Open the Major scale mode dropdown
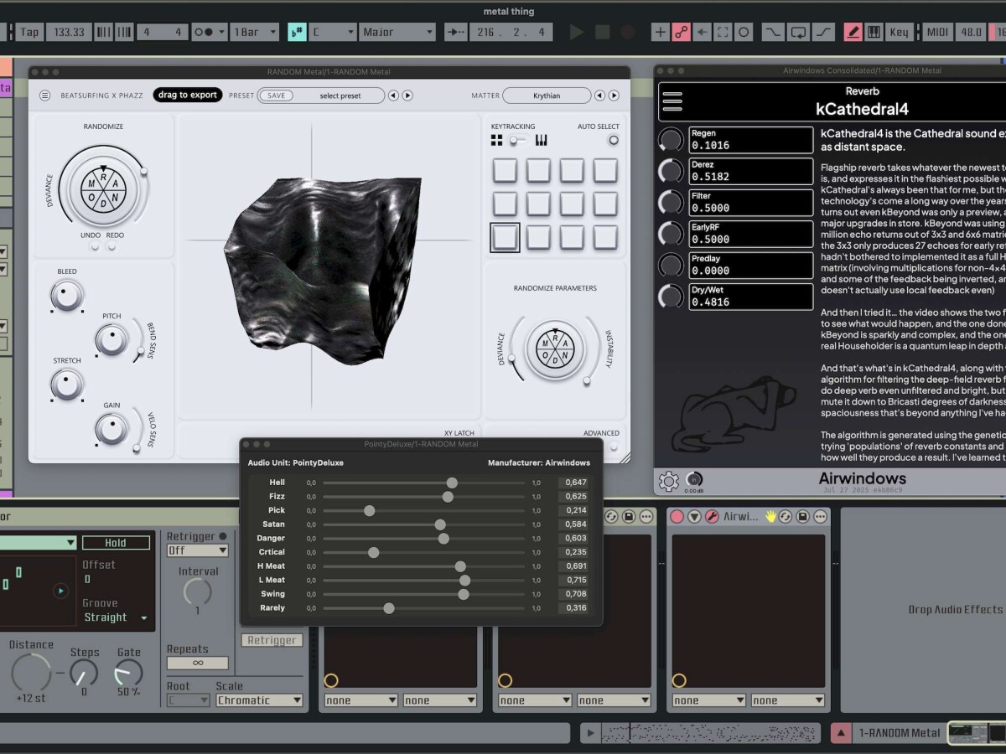This screenshot has width=1006, height=754. click(x=397, y=33)
